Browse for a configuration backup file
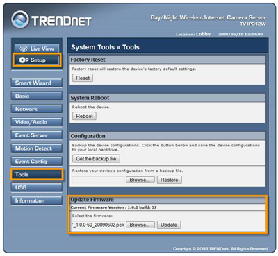The image size is (278, 256). [x=140, y=180]
